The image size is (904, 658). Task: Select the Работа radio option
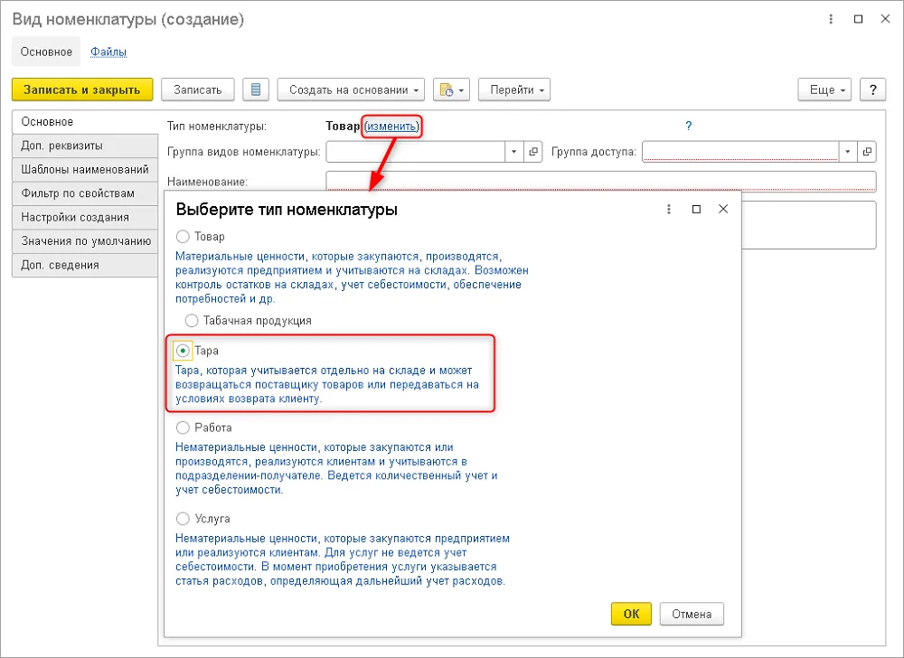pyautogui.click(x=183, y=428)
